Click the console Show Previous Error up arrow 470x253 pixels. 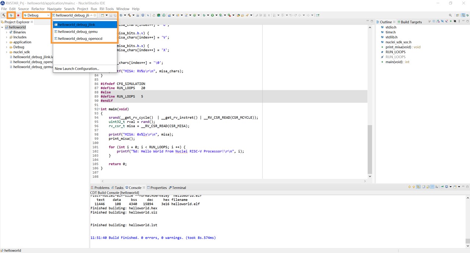(414, 187)
